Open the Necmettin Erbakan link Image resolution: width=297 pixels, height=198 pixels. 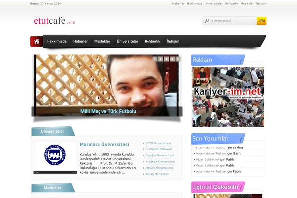pos(158,149)
